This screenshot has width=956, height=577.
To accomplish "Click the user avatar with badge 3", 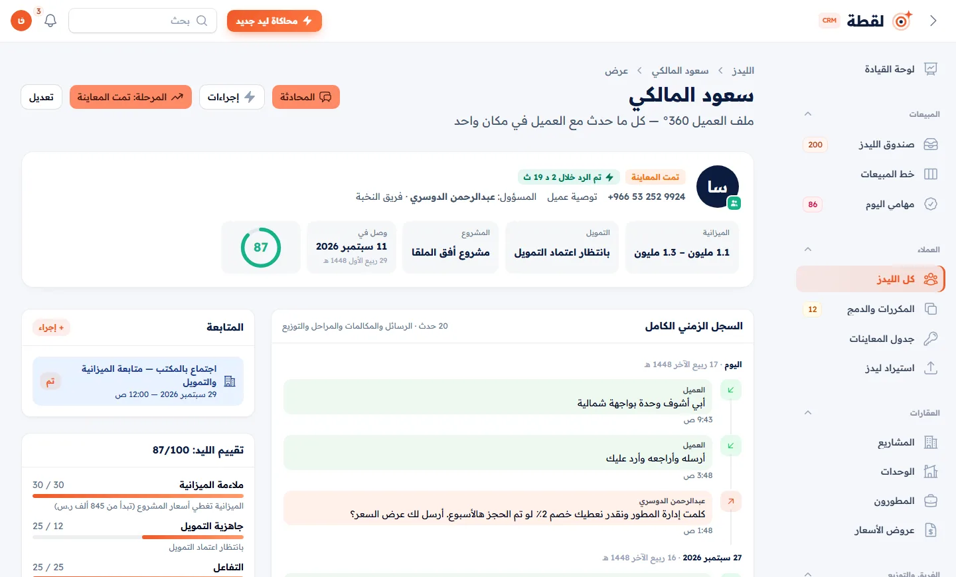I will point(21,21).
